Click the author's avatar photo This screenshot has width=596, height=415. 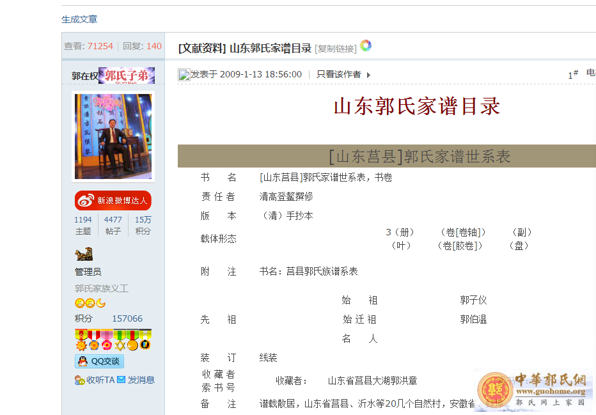pos(113,136)
